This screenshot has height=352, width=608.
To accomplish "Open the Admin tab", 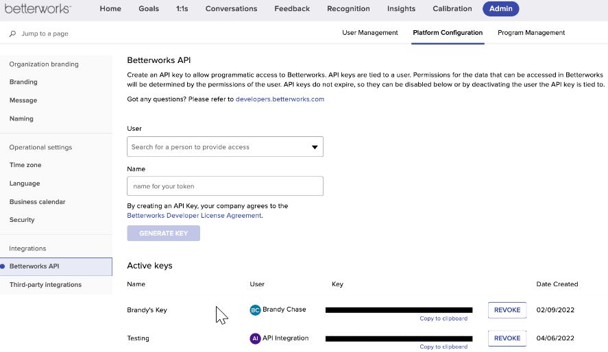I will pos(500,8).
